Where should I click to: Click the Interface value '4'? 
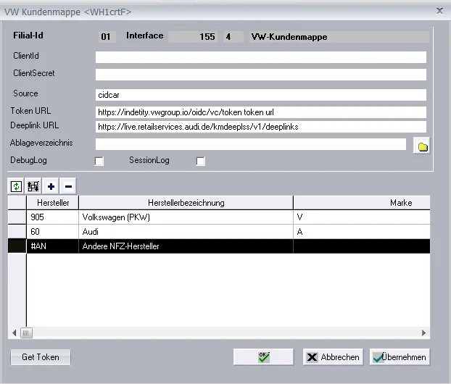(233, 37)
